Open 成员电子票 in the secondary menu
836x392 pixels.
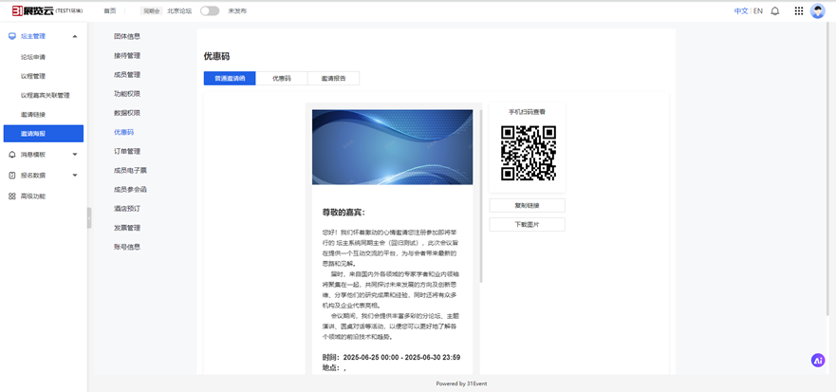(130, 170)
